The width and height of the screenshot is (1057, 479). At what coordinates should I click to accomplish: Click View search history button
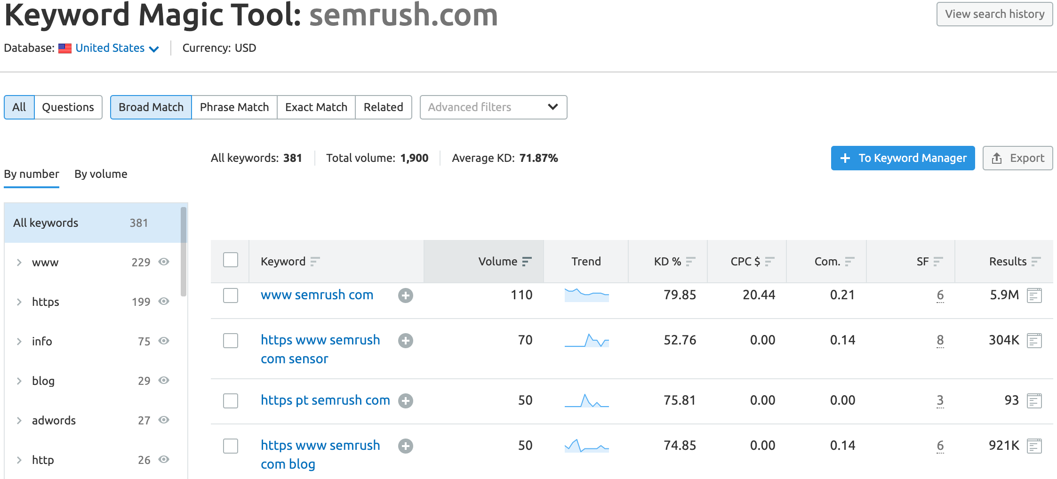click(x=994, y=14)
